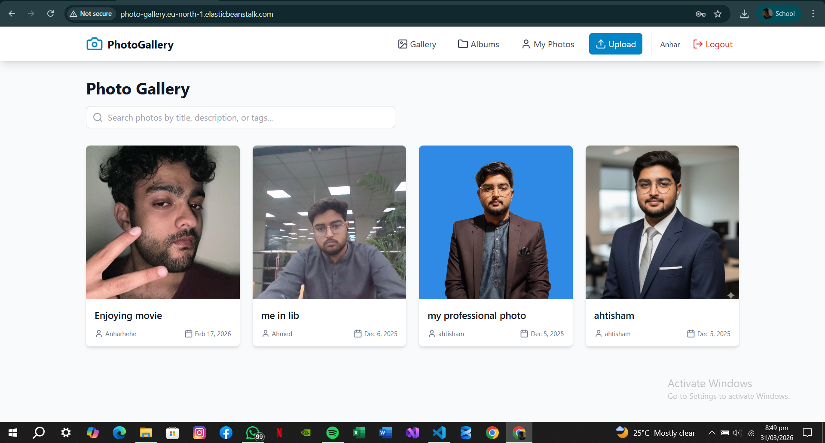Click the password key icon in address bar
The image size is (825, 443).
(x=700, y=14)
